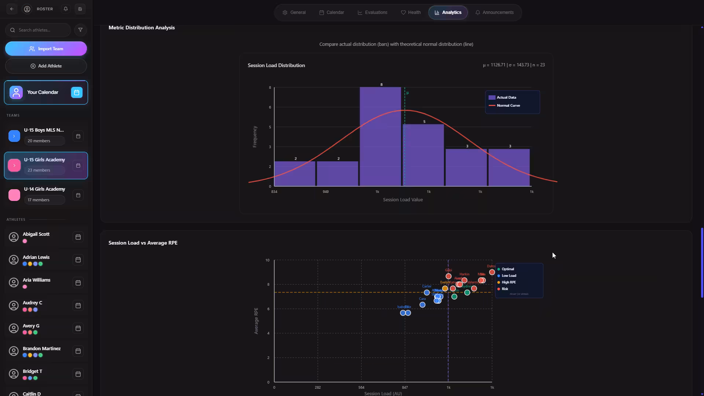Select athlete Audrey C
The height and width of the screenshot is (396, 704).
pyautogui.click(x=46, y=305)
